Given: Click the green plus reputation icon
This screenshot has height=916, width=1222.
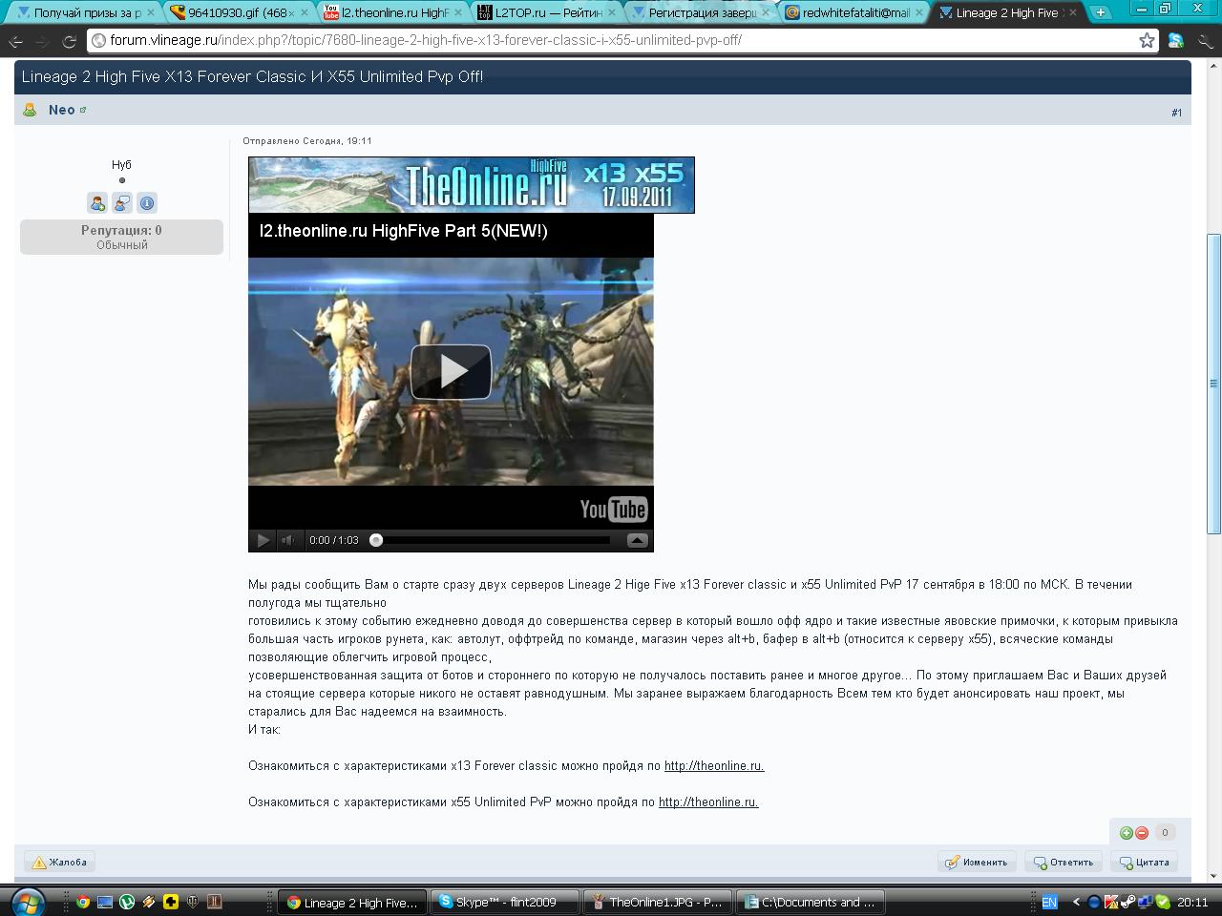Looking at the screenshot, I should pyautogui.click(x=1127, y=833).
